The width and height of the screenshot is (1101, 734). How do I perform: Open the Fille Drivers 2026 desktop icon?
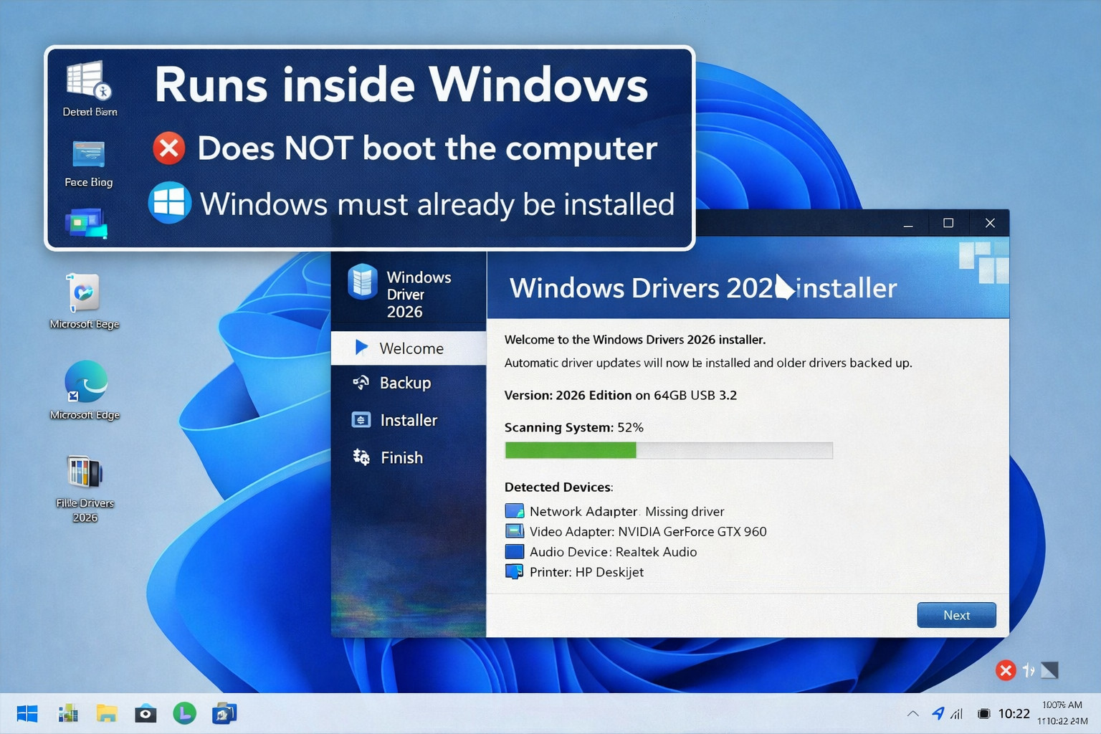[x=85, y=489]
